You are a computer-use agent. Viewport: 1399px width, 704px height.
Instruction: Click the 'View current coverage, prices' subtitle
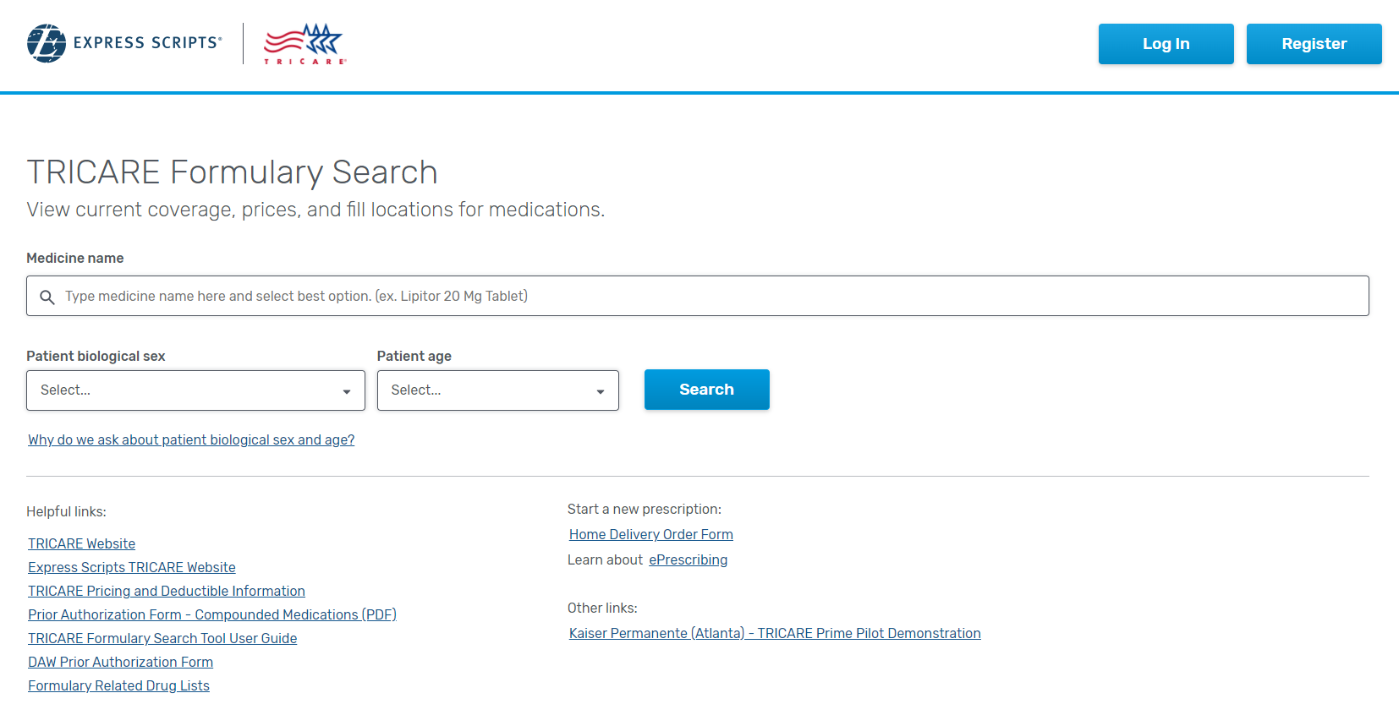click(315, 210)
